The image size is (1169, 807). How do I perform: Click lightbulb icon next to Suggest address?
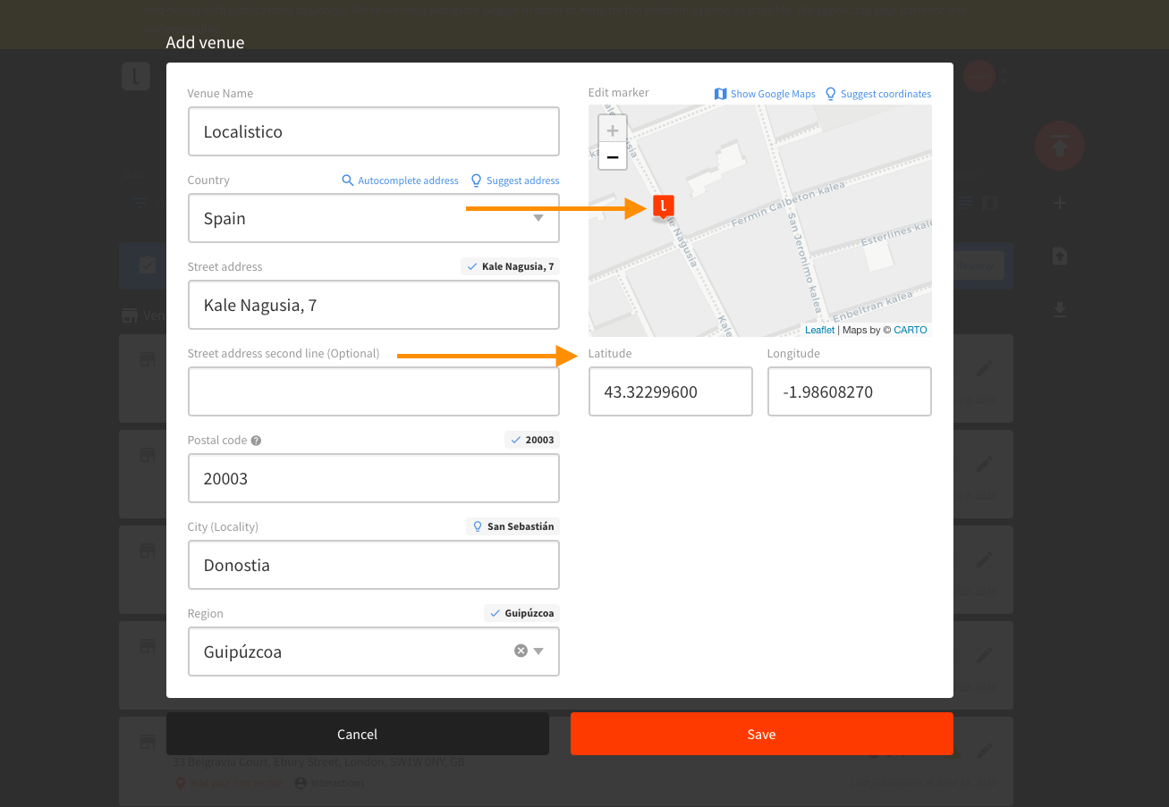(477, 181)
